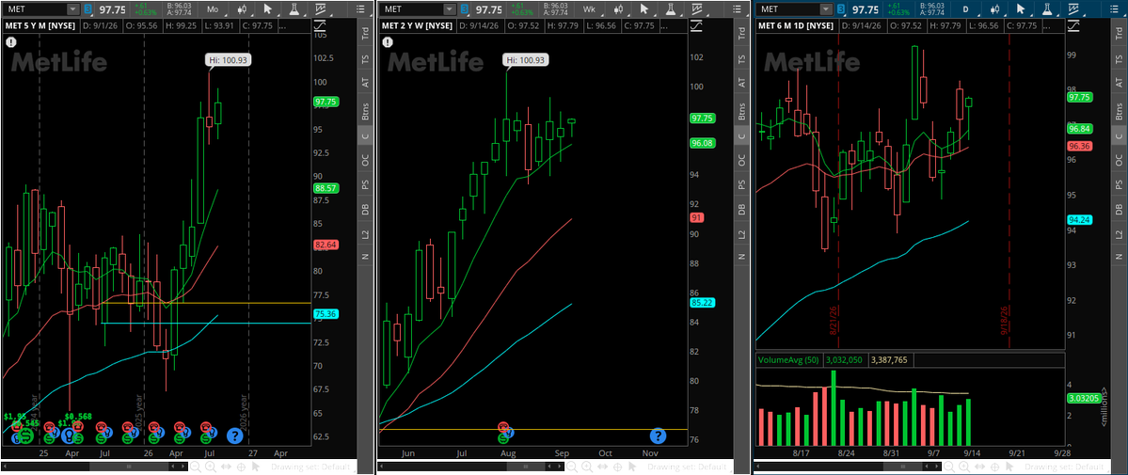Select the pointer tool in daily chart toolbar
The image size is (1128, 475).
pyautogui.click(x=1021, y=9)
